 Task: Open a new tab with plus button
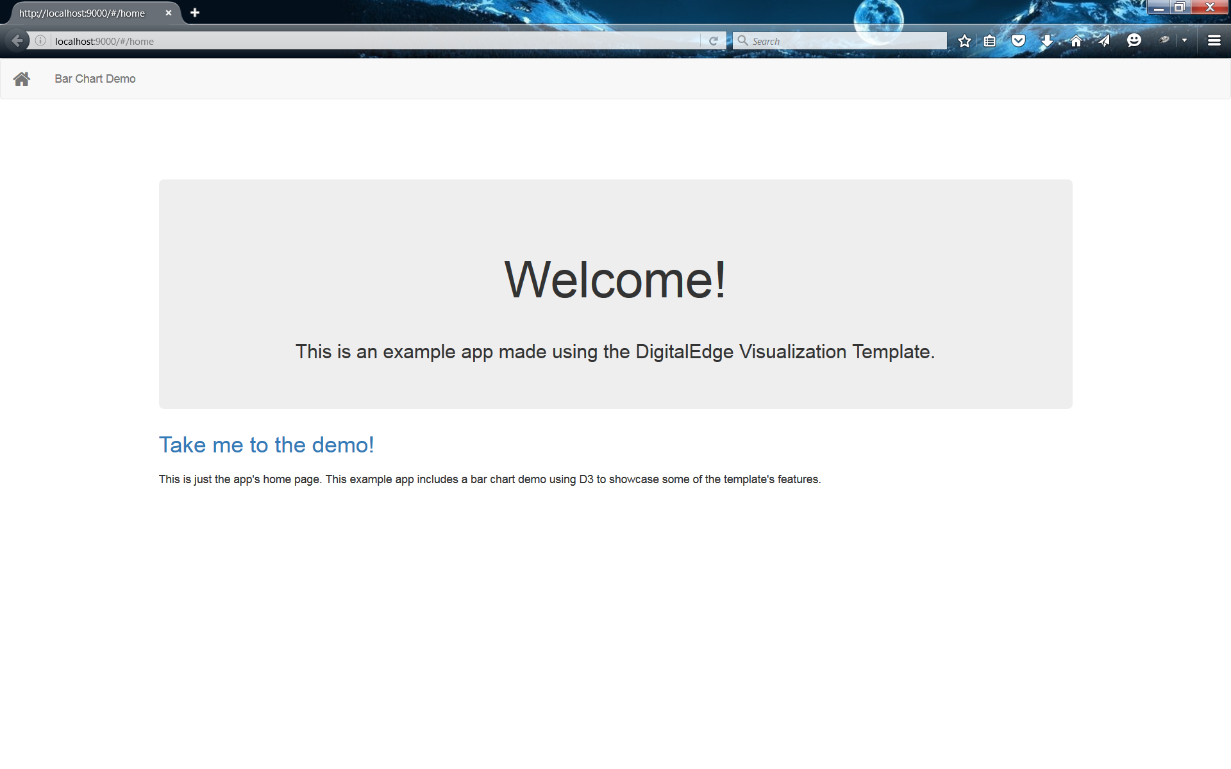click(x=195, y=13)
